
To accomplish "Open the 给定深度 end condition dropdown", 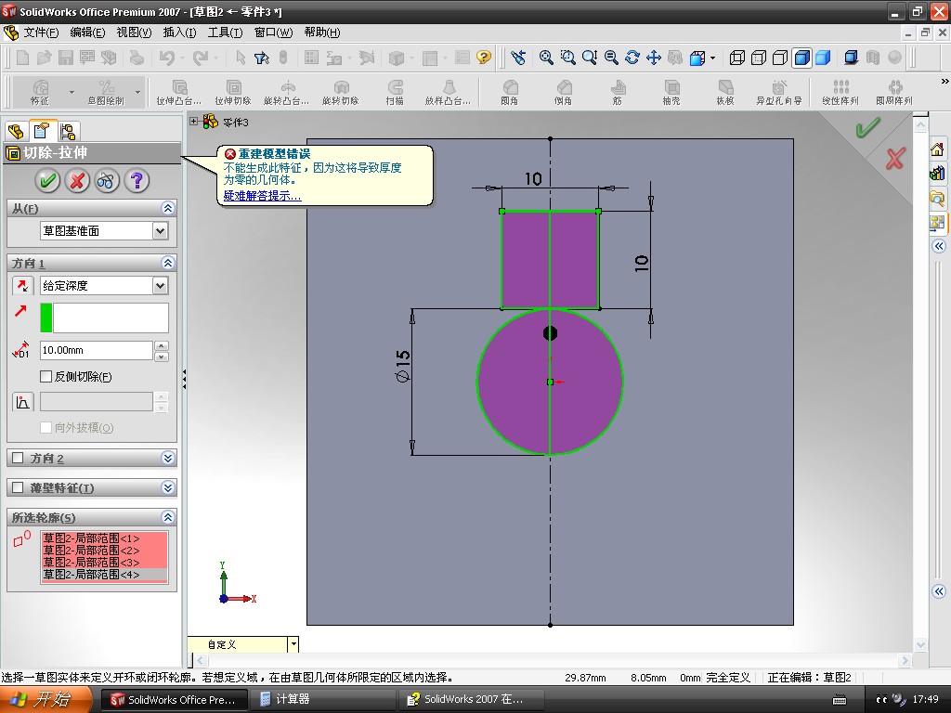I will [160, 286].
